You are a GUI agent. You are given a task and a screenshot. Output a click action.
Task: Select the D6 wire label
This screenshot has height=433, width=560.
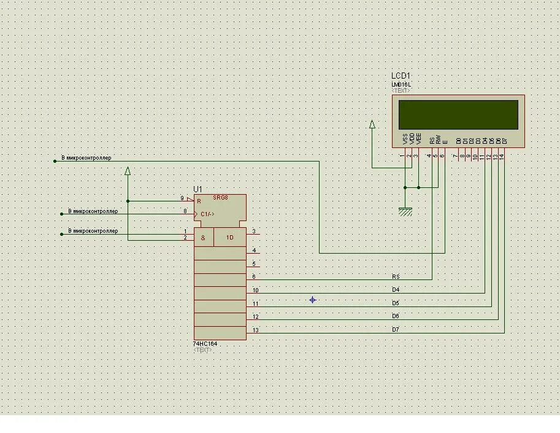coord(396,316)
